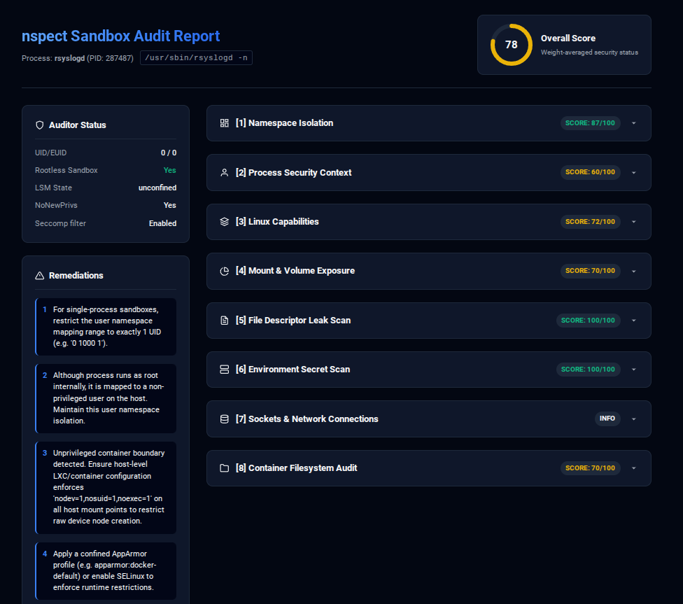
Task: Click the Sockets & Network Connections database icon
Action: (x=225, y=419)
